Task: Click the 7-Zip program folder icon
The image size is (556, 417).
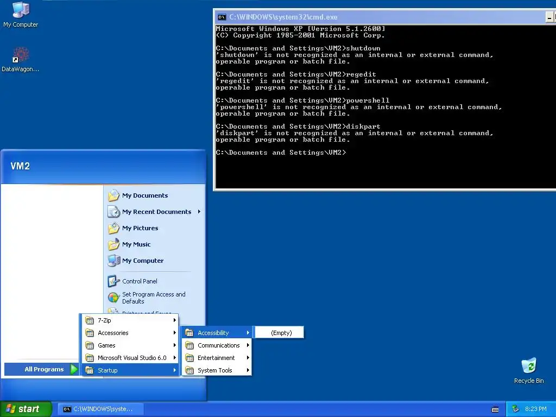Action: coord(90,320)
